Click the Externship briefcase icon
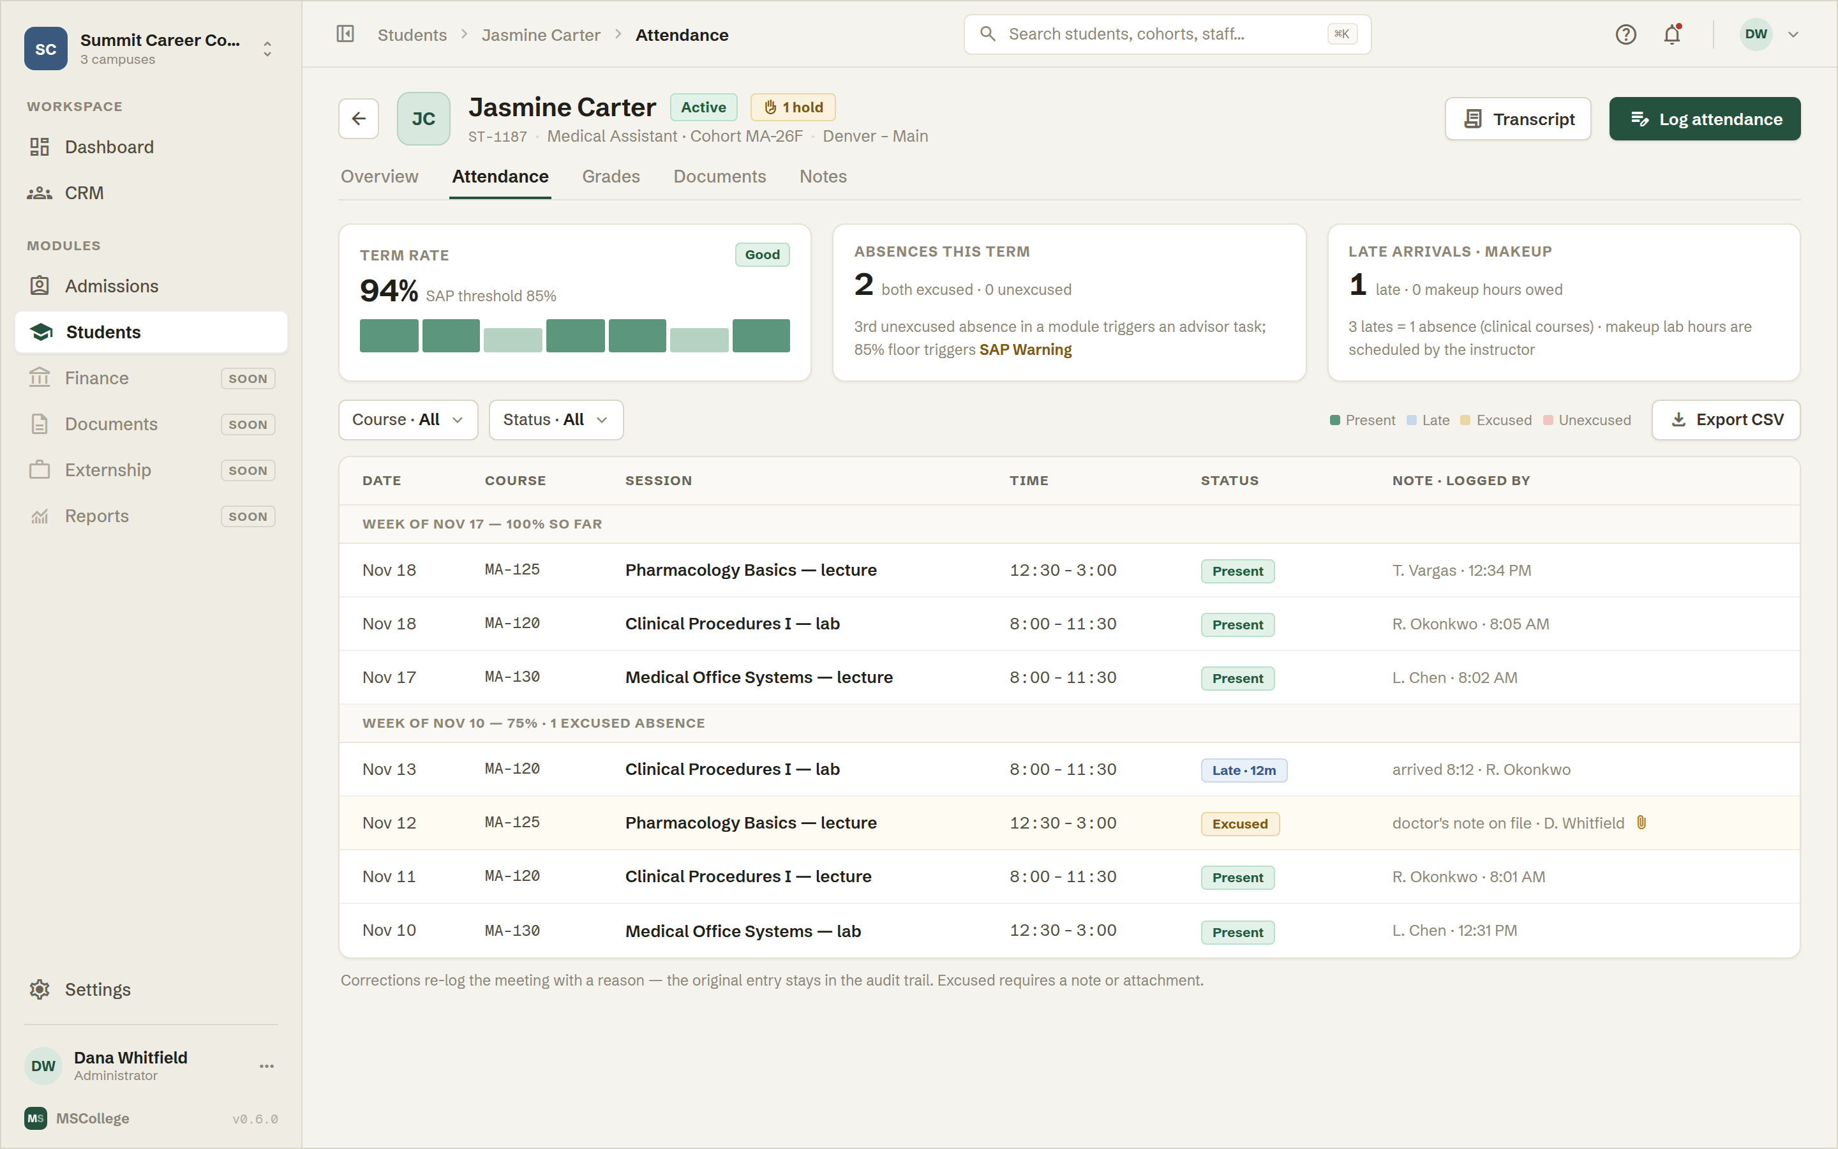Viewport: 1838px width, 1149px height. pos(40,470)
